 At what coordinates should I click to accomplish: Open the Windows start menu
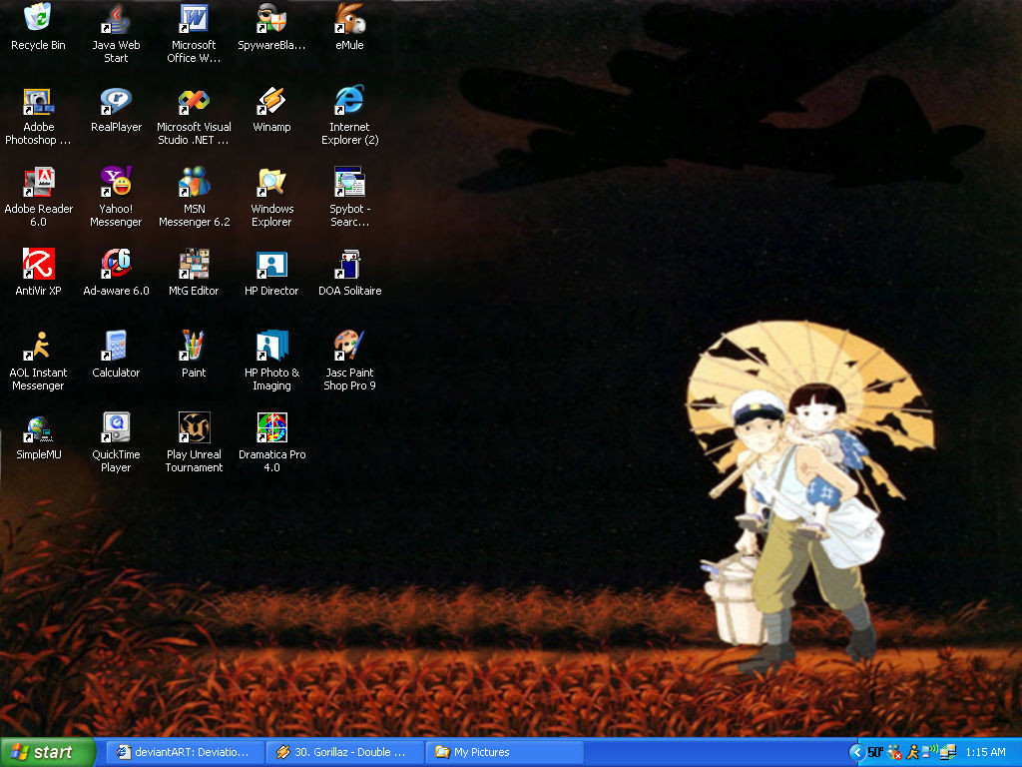[x=47, y=752]
